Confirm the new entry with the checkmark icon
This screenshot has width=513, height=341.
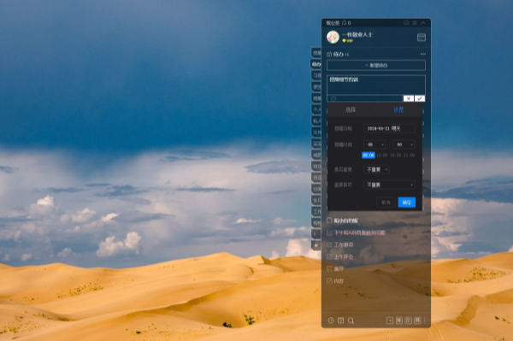point(420,98)
